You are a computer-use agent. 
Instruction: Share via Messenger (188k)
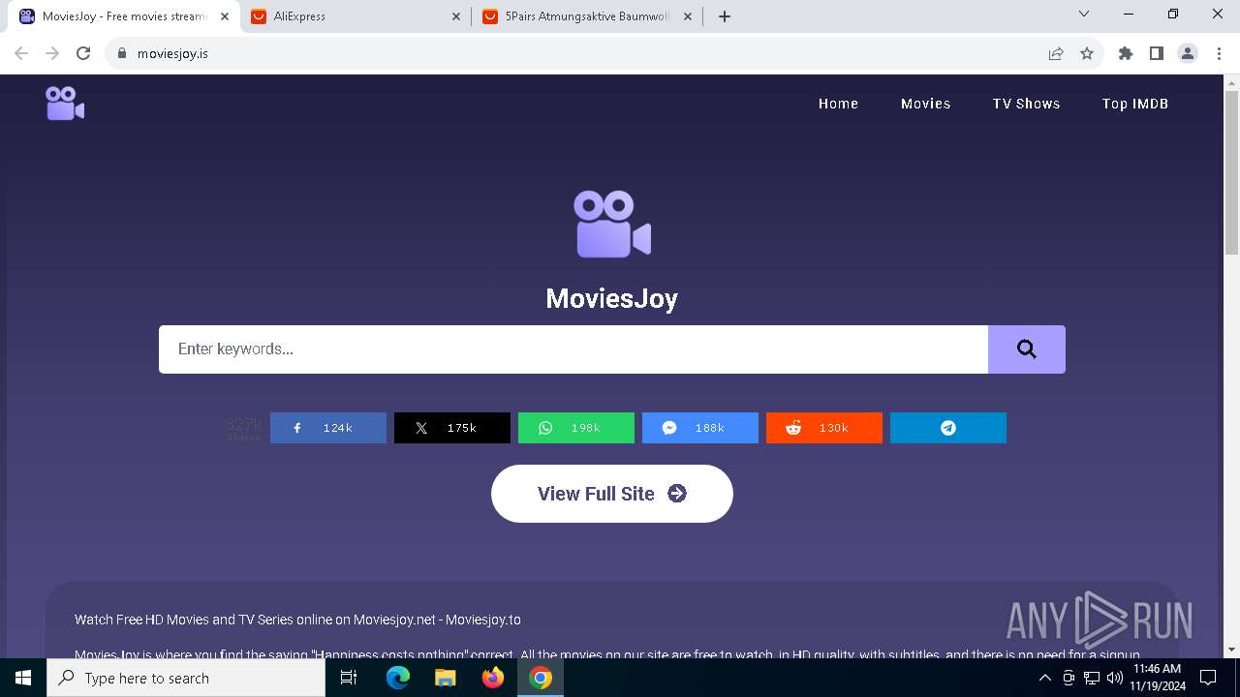(700, 428)
